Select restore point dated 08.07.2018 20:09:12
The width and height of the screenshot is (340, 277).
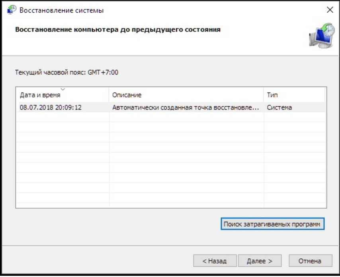(51, 107)
